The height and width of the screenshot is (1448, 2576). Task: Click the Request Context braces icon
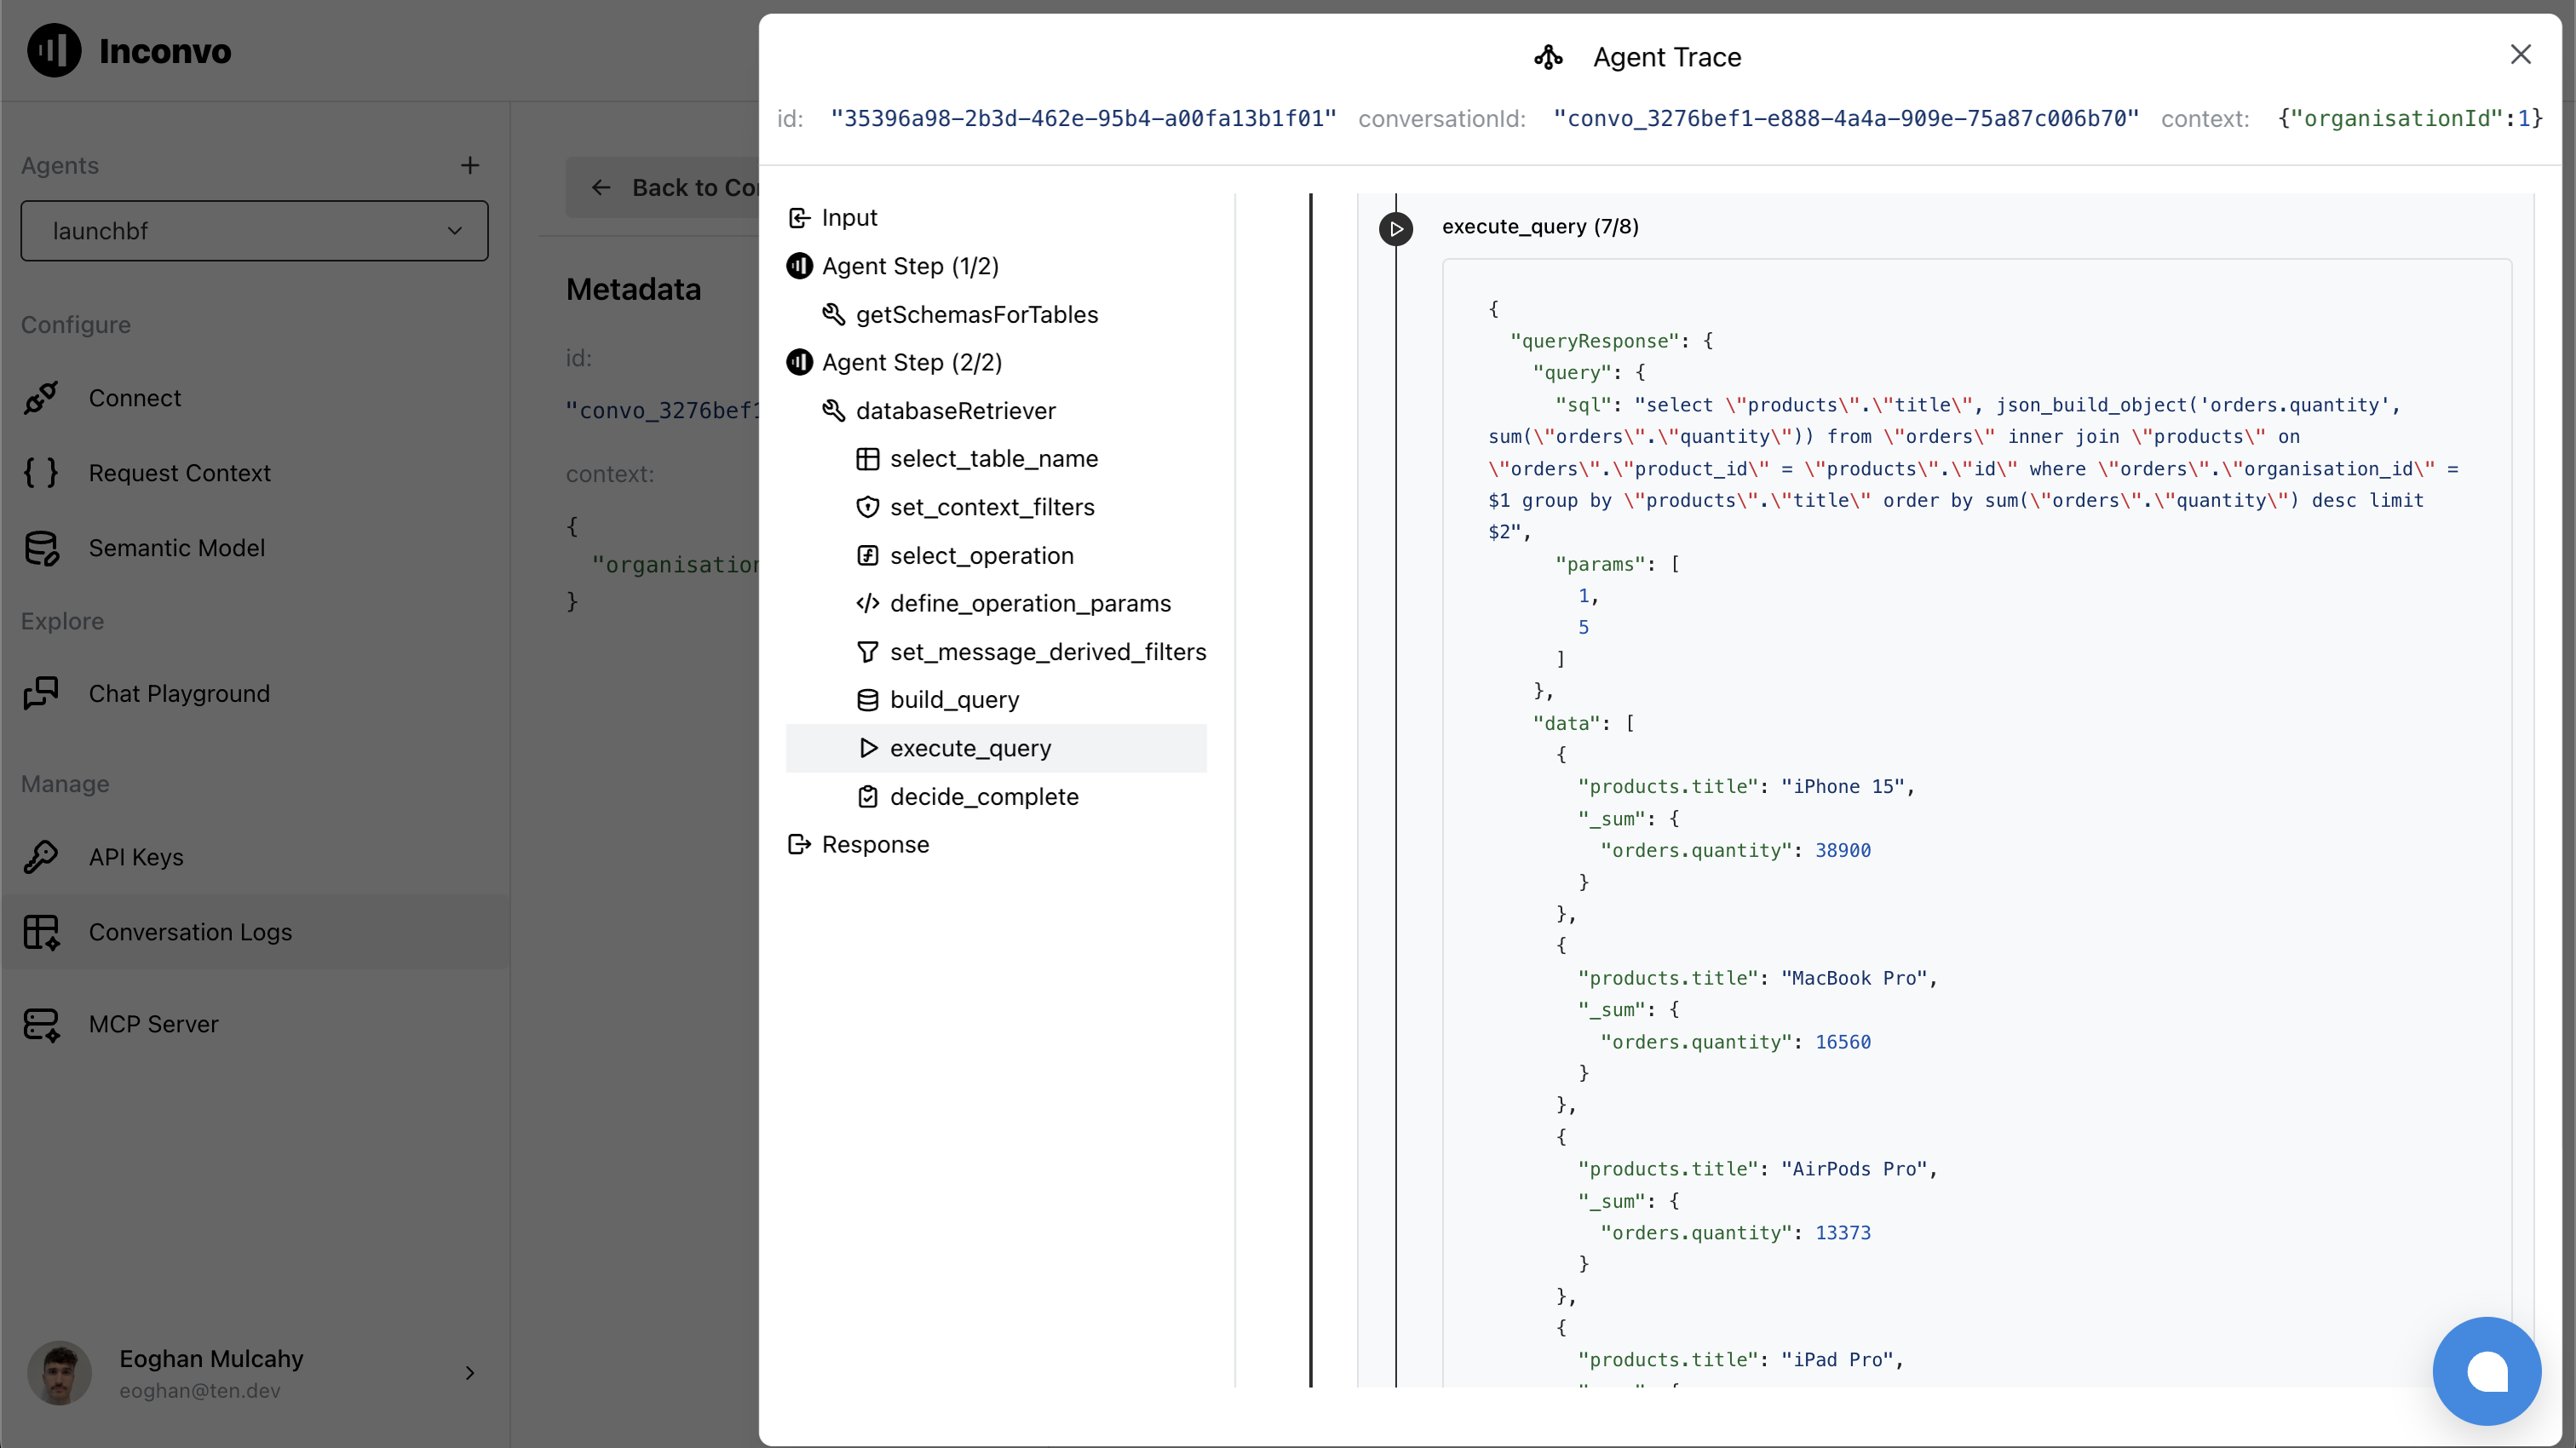click(x=41, y=472)
